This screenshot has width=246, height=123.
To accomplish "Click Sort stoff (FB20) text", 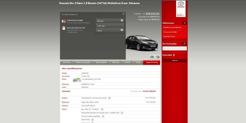I will (x=88, y=106).
